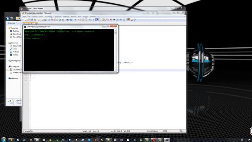Image resolution: width=252 pixels, height=142 pixels.
Task: Select the ejercicio38.cs document tab
Action: coord(30,24)
